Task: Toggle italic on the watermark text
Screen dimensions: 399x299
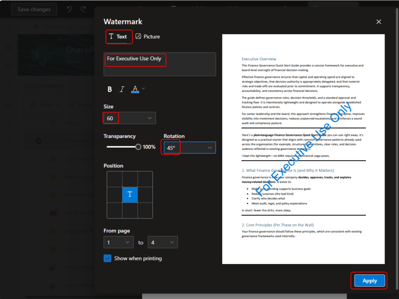Action: coord(122,89)
